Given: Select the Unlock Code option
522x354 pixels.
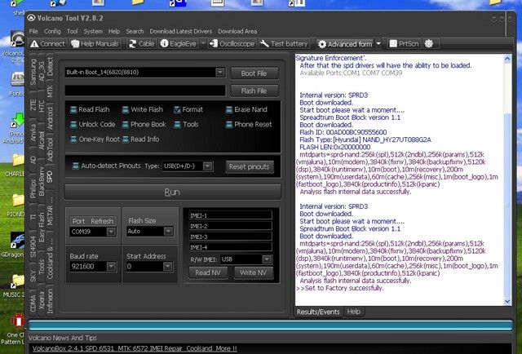Looking at the screenshot, I should click(73, 125).
